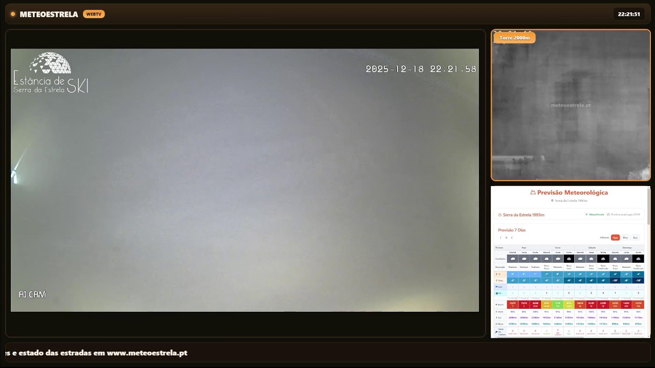Click the orange live dot beside METEOESTRELA

[13, 14]
